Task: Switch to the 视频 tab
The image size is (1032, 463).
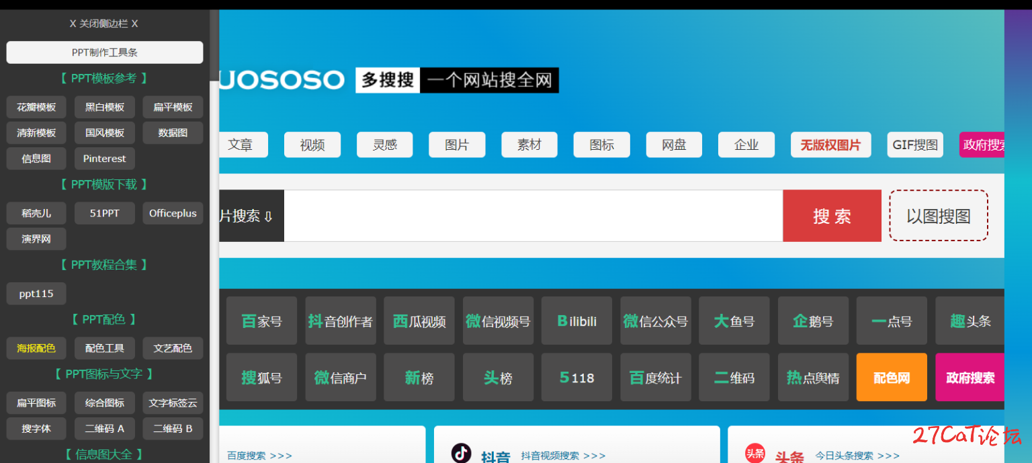Action: 312,144
